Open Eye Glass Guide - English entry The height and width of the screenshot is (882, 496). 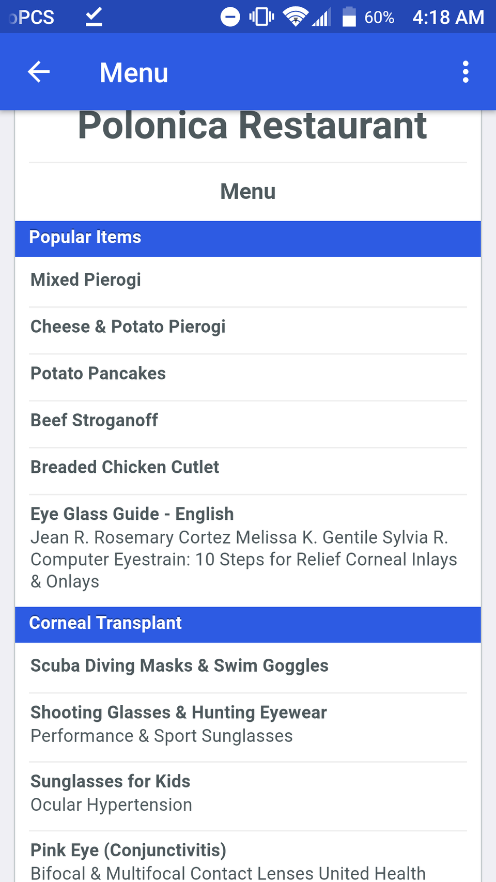click(132, 514)
